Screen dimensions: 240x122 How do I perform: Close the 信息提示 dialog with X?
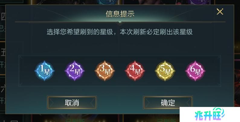coord(220,12)
